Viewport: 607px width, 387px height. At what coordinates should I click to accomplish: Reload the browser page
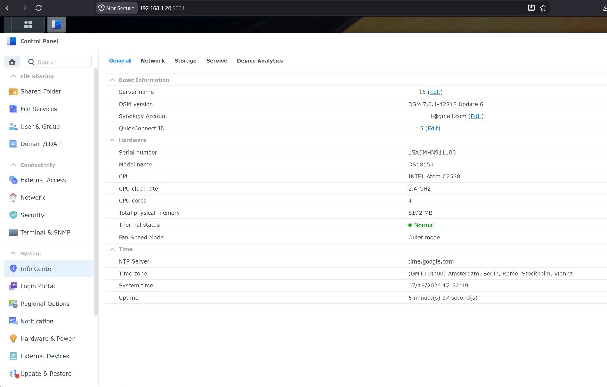tap(39, 8)
